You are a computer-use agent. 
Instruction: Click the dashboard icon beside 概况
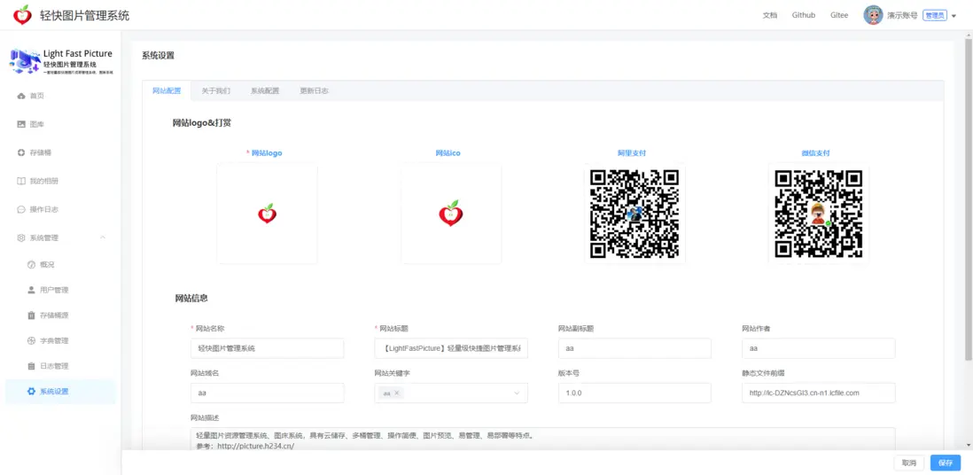click(x=31, y=264)
